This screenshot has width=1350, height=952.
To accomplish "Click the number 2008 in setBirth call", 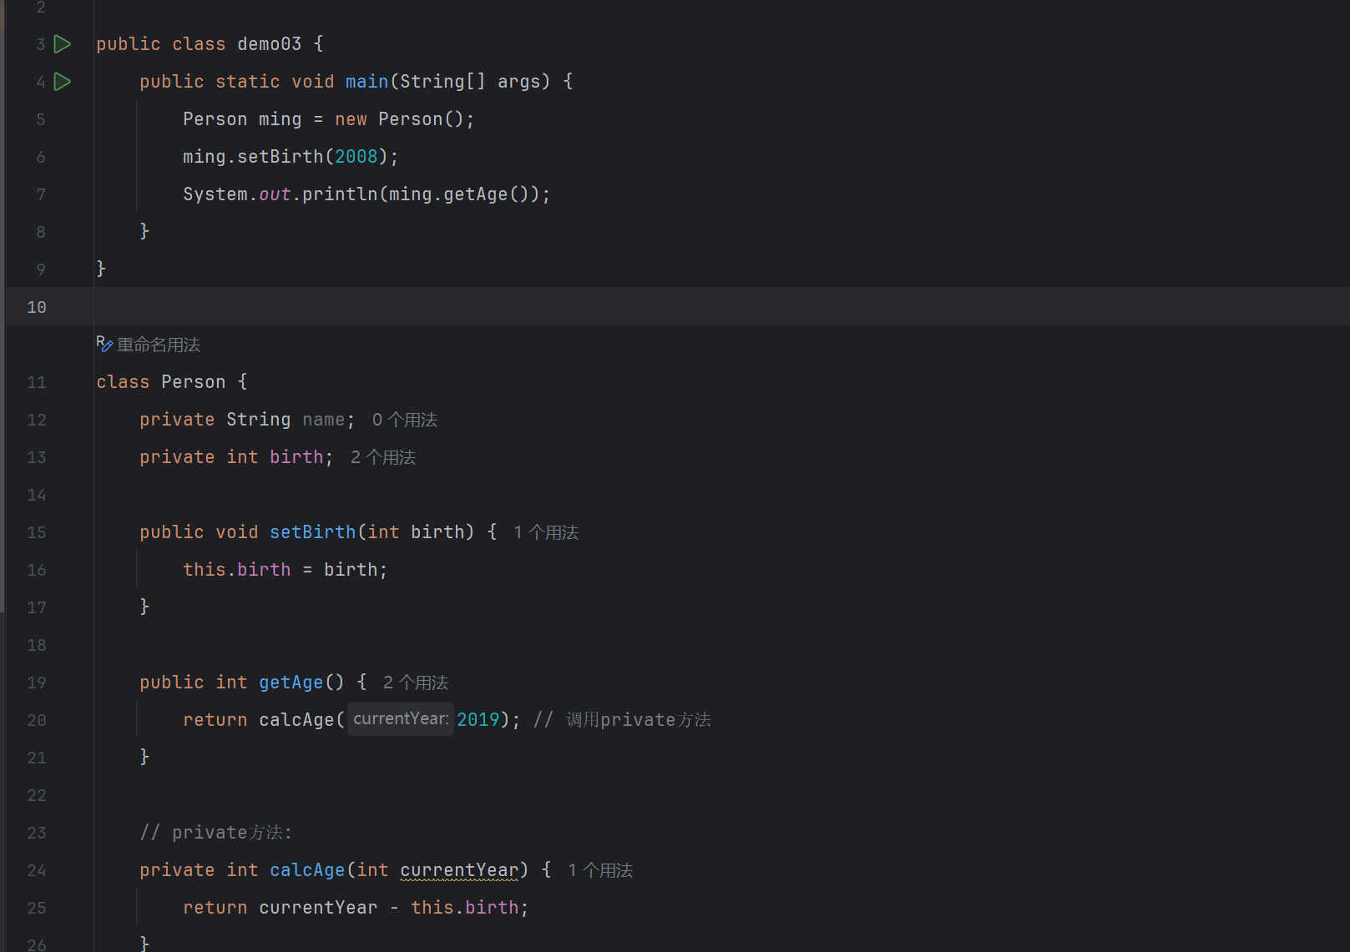I will click(356, 157).
